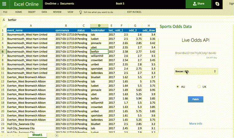Select column D header
This screenshot has height=138, width=234.
(99, 26)
